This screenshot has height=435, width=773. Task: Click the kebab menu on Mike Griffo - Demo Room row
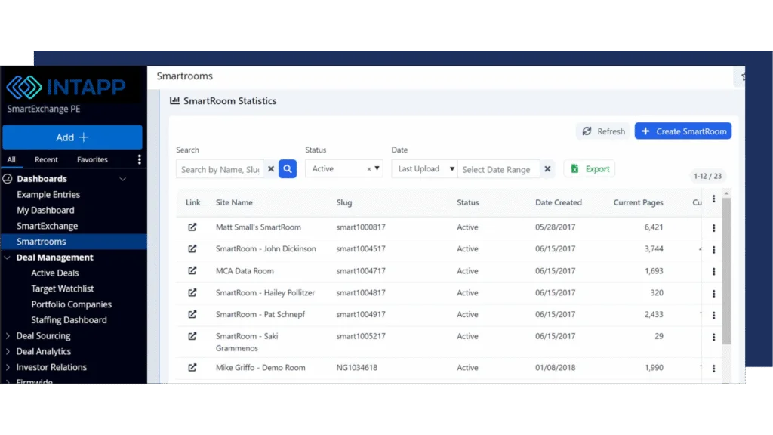click(x=714, y=368)
